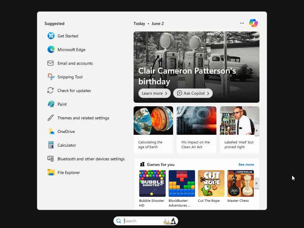The height and width of the screenshot is (228, 304).
Task: Click the magnifier icon in search box
Action: [119, 221]
